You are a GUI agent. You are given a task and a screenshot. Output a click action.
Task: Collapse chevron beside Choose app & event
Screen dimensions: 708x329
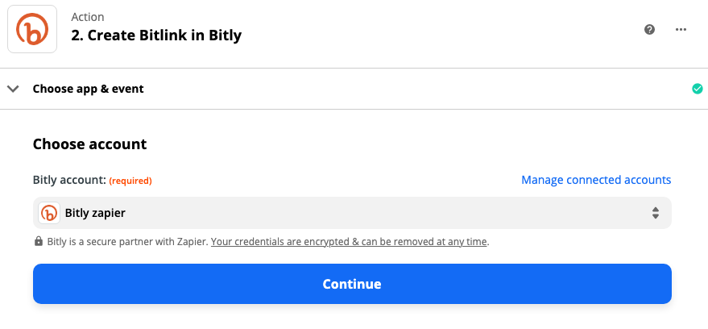pyautogui.click(x=13, y=89)
